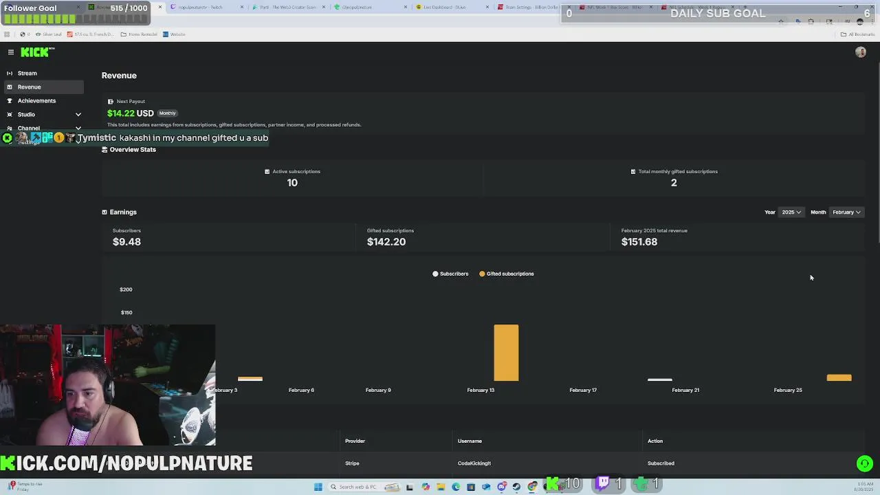The width and height of the screenshot is (880, 495).
Task: Click the Earnings section icon
Action: tap(104, 212)
